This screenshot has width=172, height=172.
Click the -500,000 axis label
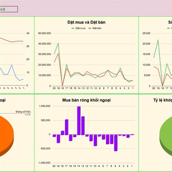[x=45, y=148]
